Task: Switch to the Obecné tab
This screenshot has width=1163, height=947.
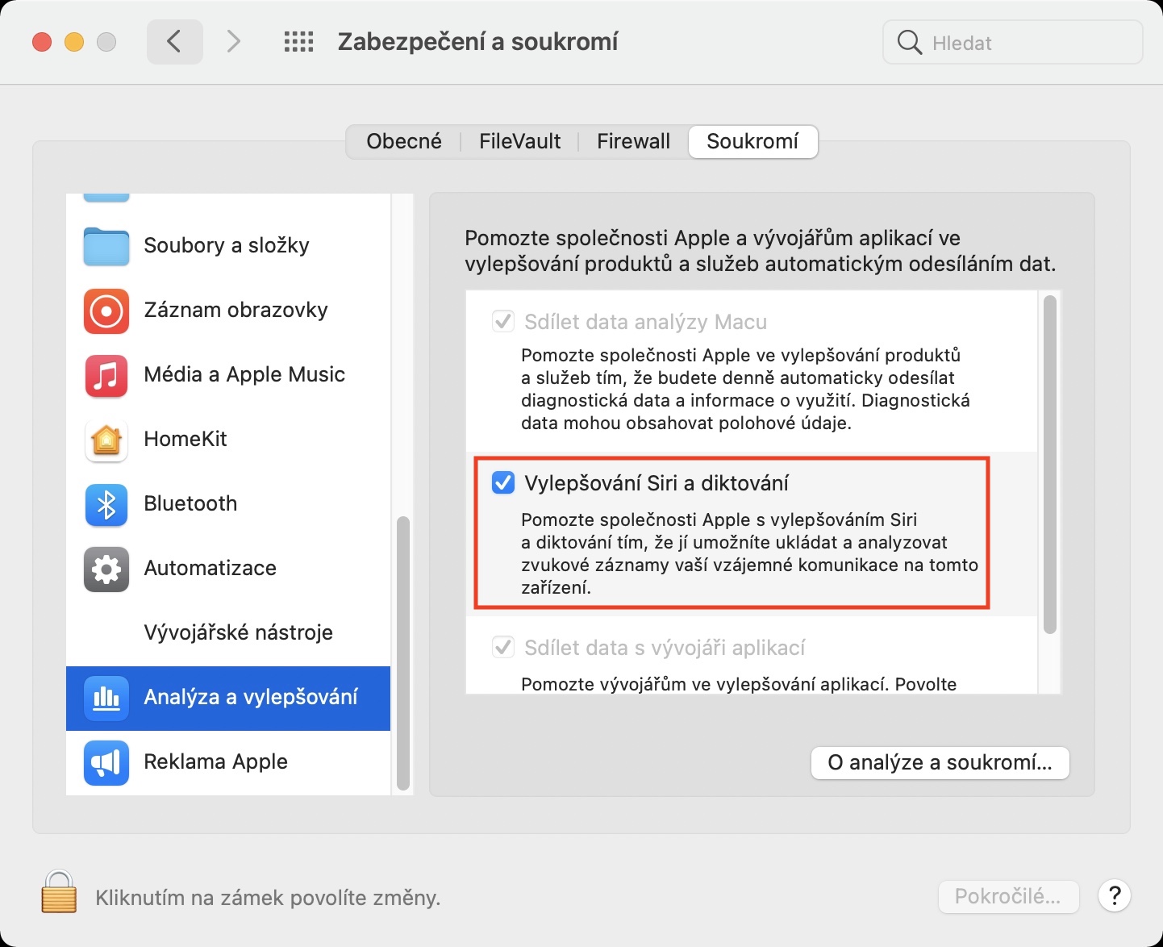Action: coord(404,142)
